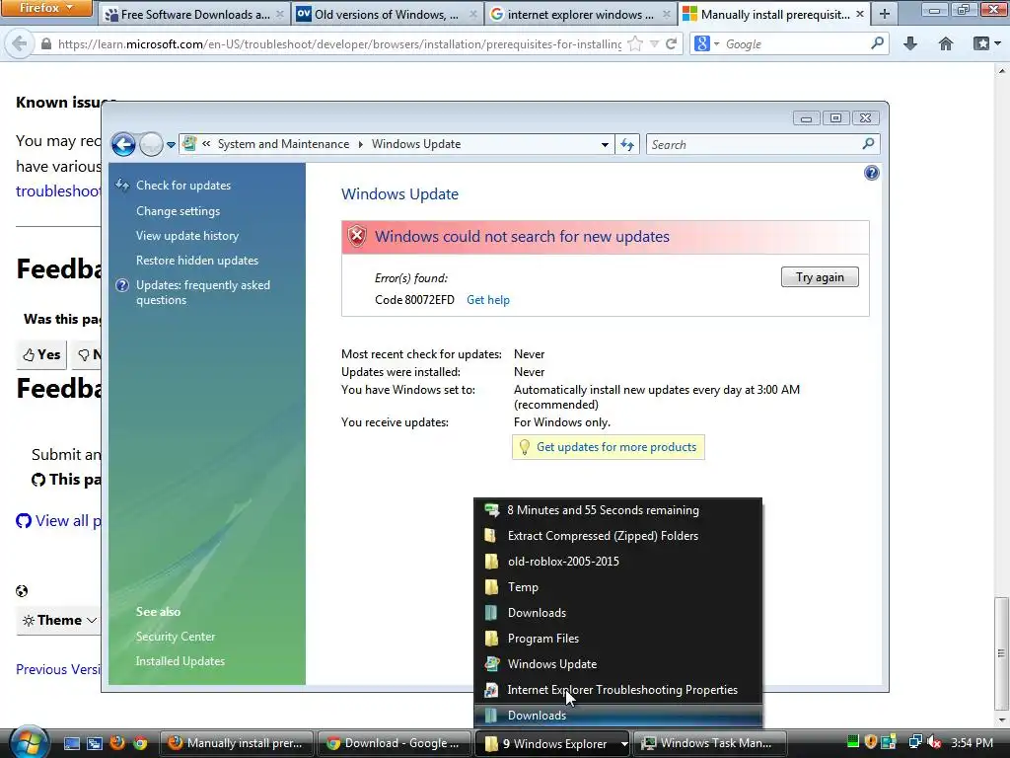Viewport: 1010px width, 758px height.
Task: Open Manually install prer... taskbar button
Action: pyautogui.click(x=236, y=743)
